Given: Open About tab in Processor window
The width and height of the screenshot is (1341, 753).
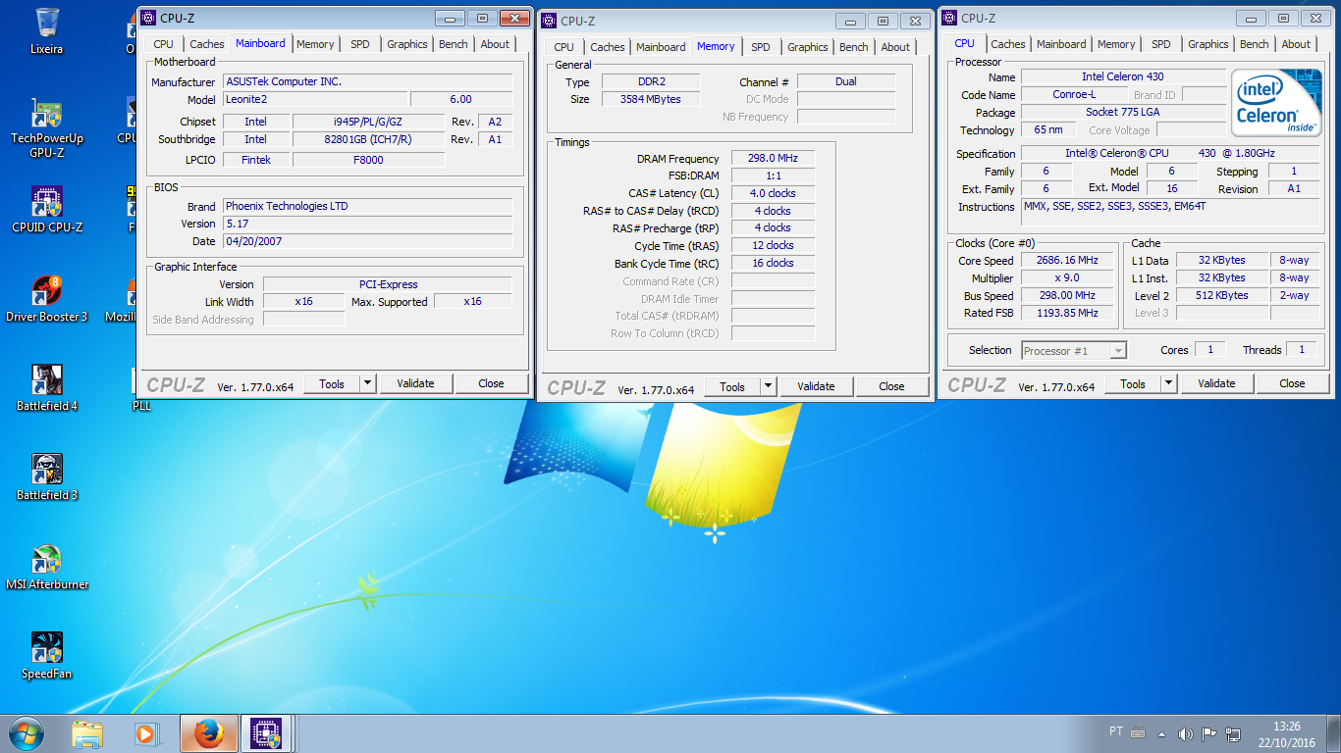Looking at the screenshot, I should (1296, 44).
